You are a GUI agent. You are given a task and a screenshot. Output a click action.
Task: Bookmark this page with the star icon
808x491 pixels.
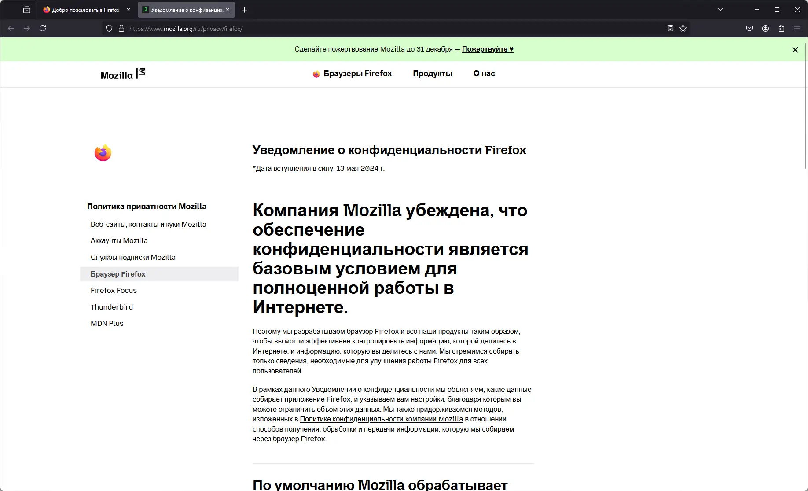coord(683,28)
